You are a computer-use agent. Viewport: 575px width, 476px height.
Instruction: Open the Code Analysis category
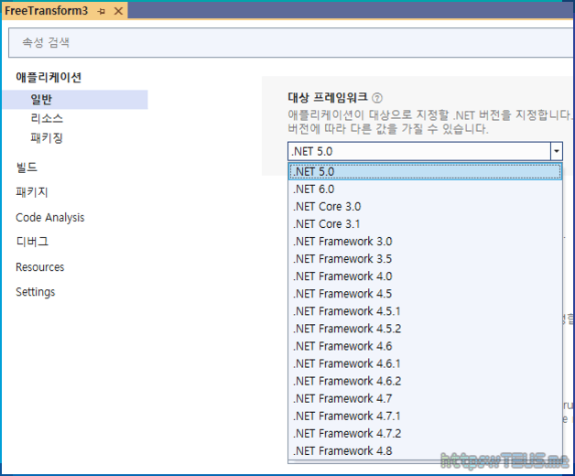coord(49,218)
